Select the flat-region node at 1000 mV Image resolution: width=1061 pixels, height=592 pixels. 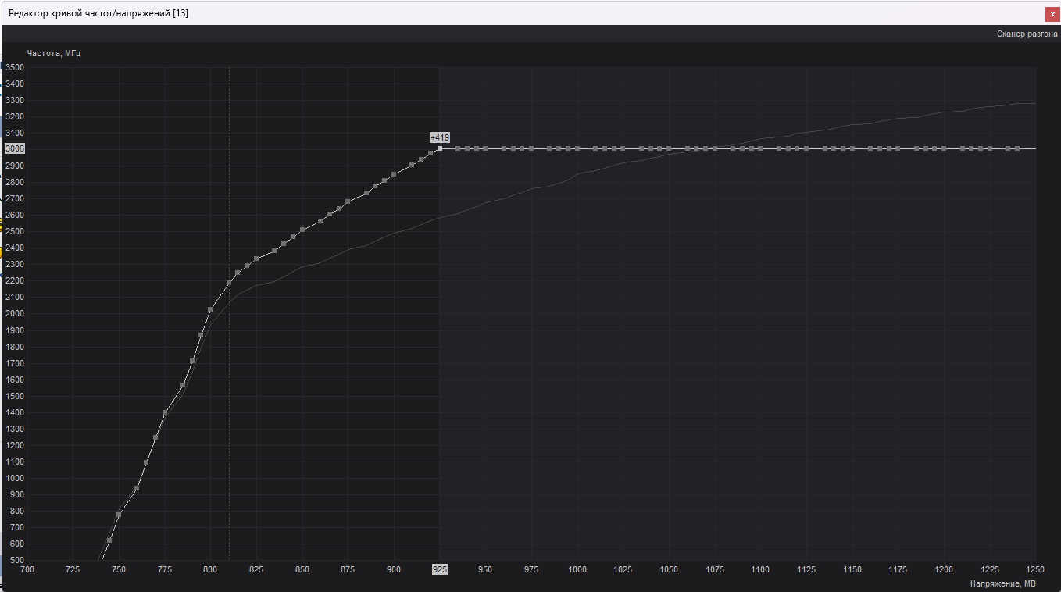577,147
